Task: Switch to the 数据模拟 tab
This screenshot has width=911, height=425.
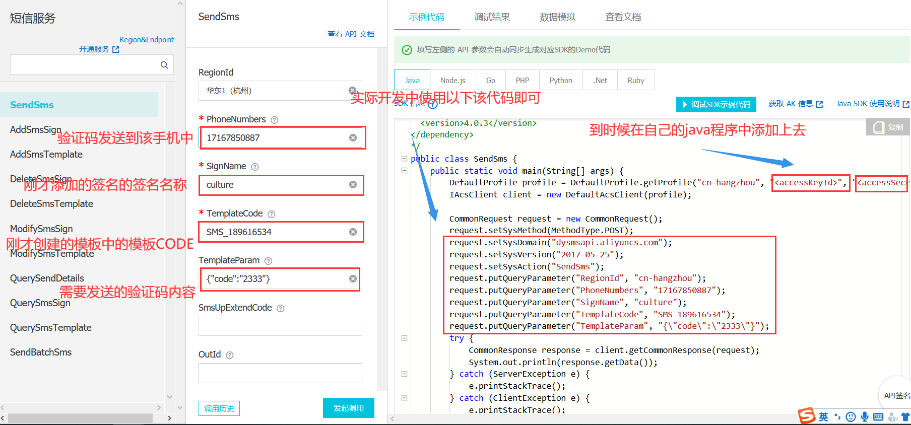Action: (557, 17)
